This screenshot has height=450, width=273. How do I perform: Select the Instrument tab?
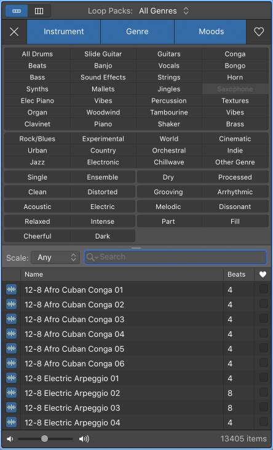point(64,31)
